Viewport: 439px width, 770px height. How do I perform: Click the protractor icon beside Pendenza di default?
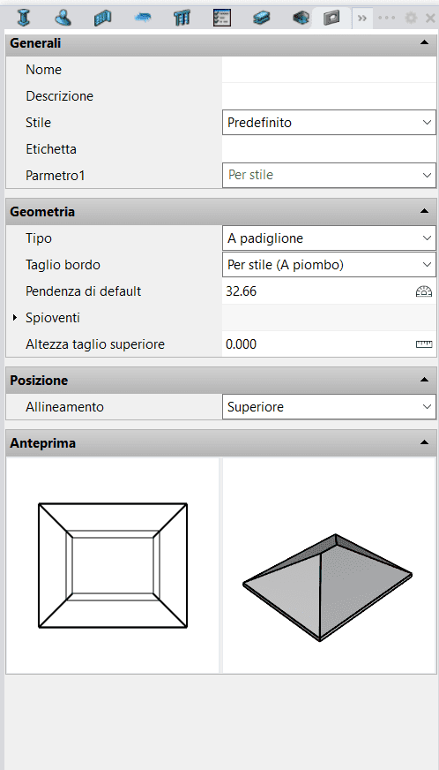(424, 291)
